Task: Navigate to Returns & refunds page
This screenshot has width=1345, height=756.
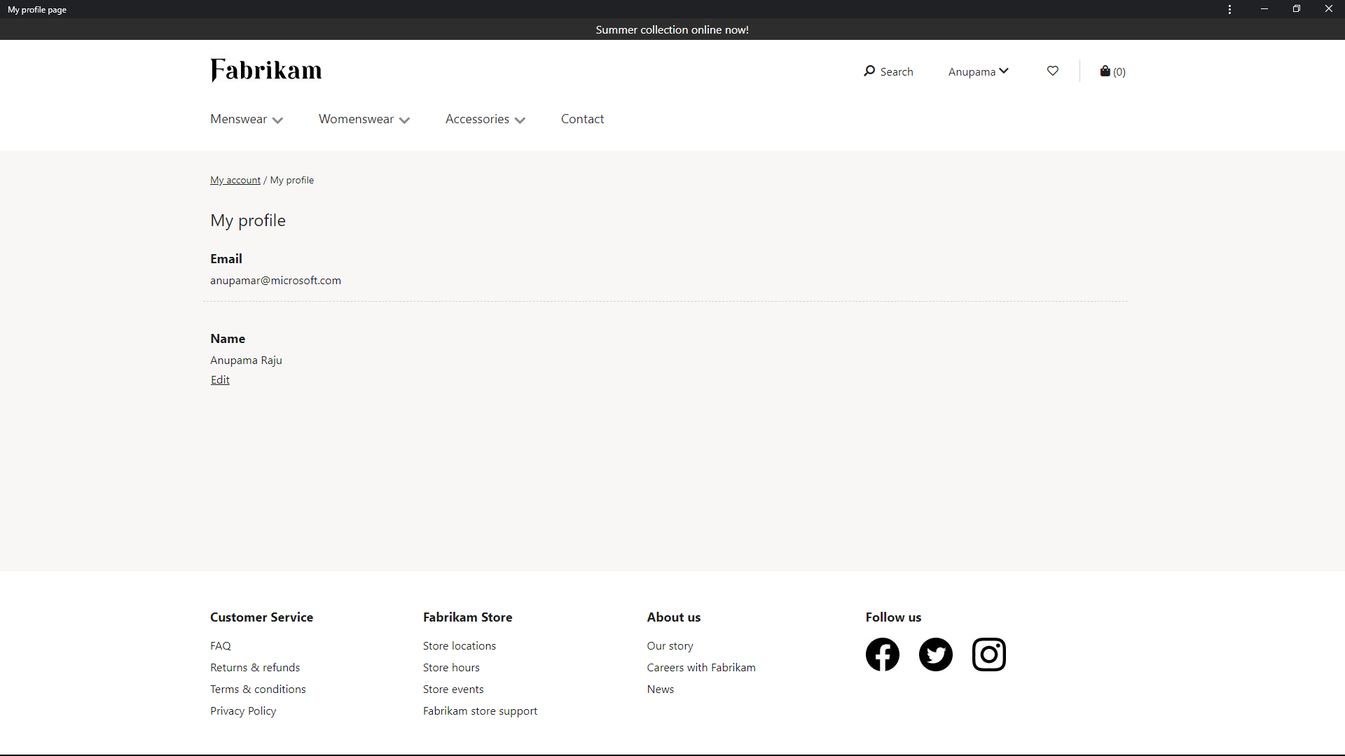Action: point(254,666)
